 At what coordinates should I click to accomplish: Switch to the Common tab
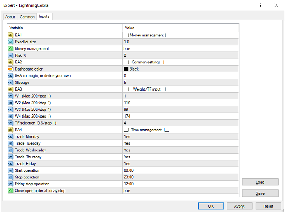click(27, 17)
